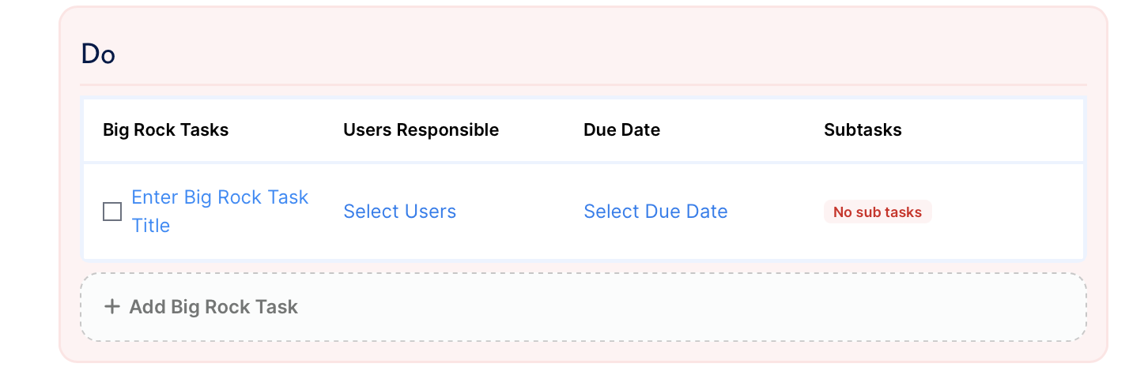Click the Big Rock Tasks column header
Viewport: 1129px width, 371px height.
[165, 130]
